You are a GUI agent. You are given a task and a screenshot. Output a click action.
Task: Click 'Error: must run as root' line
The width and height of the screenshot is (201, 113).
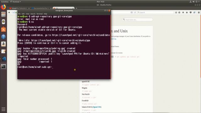[x=30, y=19]
